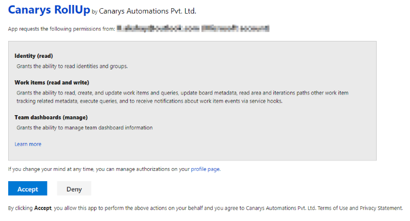
Task: Click the bold Accept word in the disclaimer
Action: point(43,208)
